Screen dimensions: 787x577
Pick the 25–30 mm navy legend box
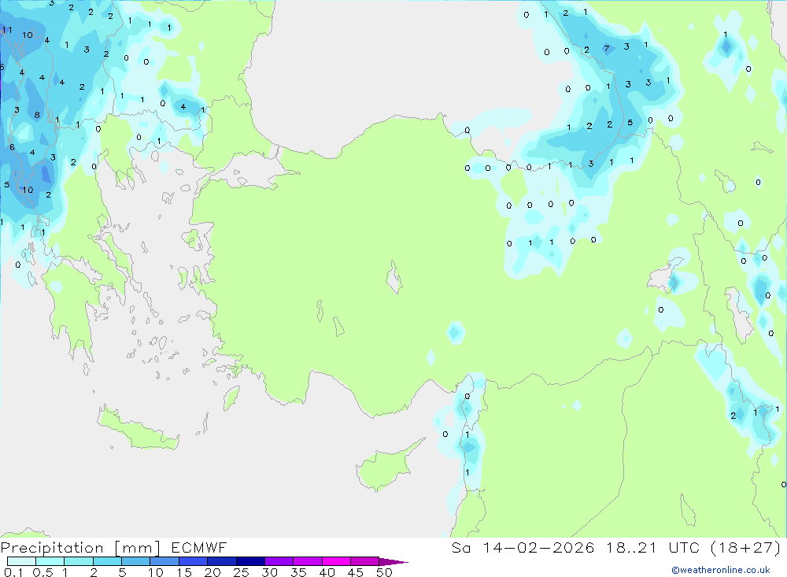point(250,561)
